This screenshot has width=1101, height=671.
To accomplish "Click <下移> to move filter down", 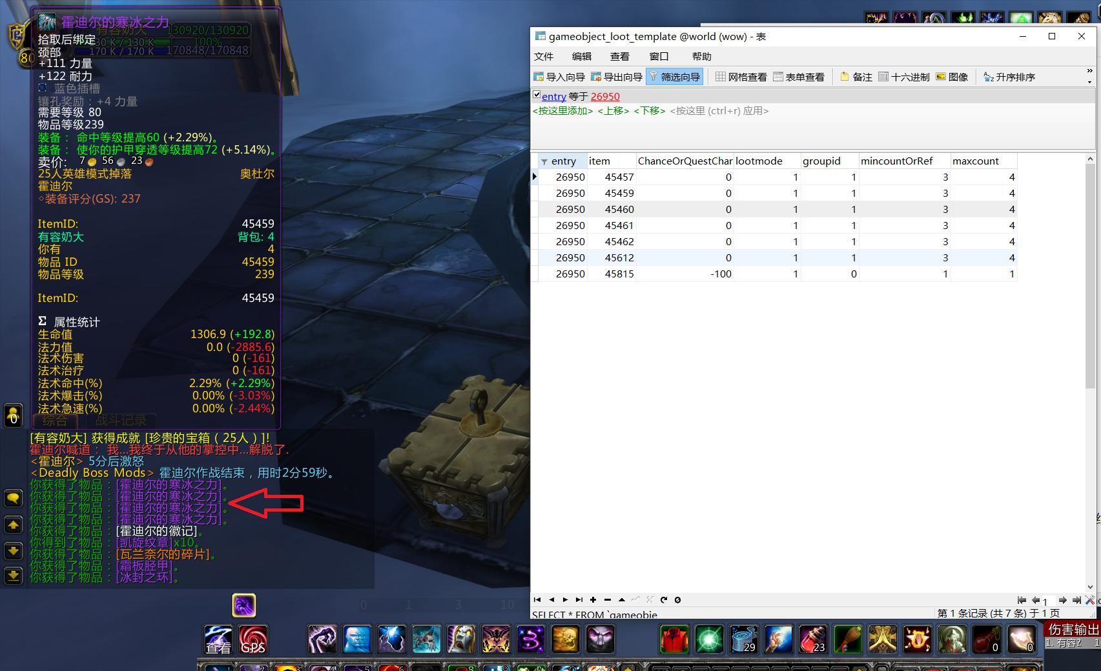I will click(x=650, y=111).
